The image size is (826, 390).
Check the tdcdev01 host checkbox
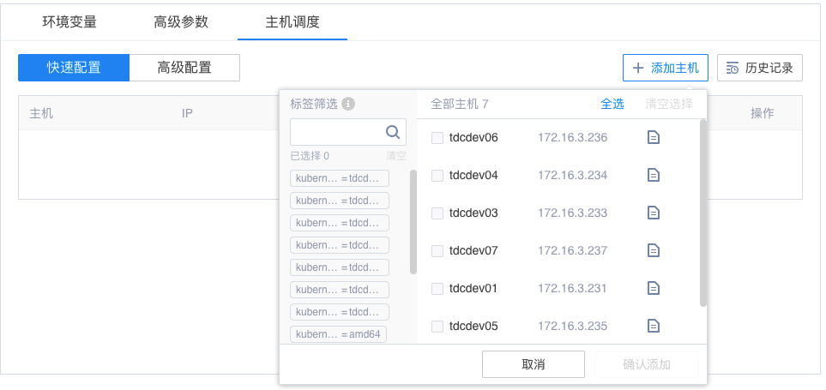[437, 288]
